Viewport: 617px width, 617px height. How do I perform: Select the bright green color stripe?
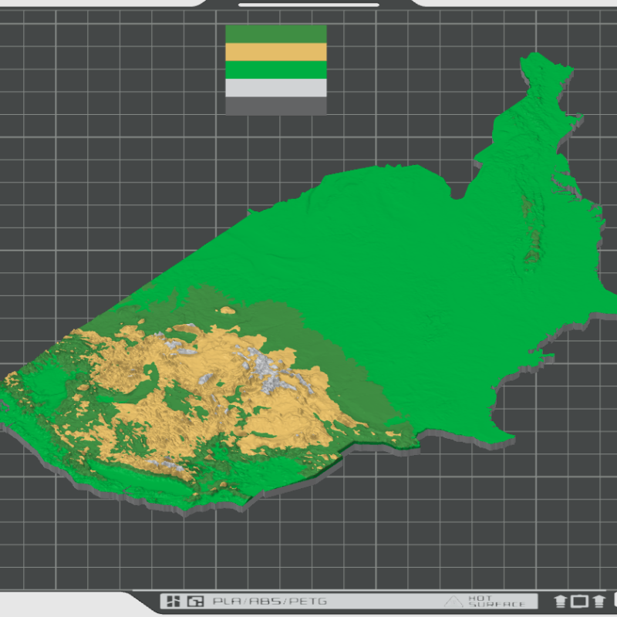pos(275,69)
